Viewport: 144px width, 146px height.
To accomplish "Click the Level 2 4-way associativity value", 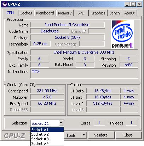I will [x=129, y=103].
